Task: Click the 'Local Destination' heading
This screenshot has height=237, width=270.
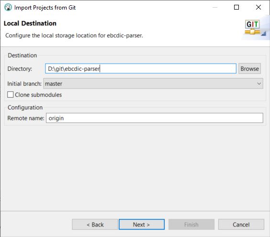Action: click(30, 23)
